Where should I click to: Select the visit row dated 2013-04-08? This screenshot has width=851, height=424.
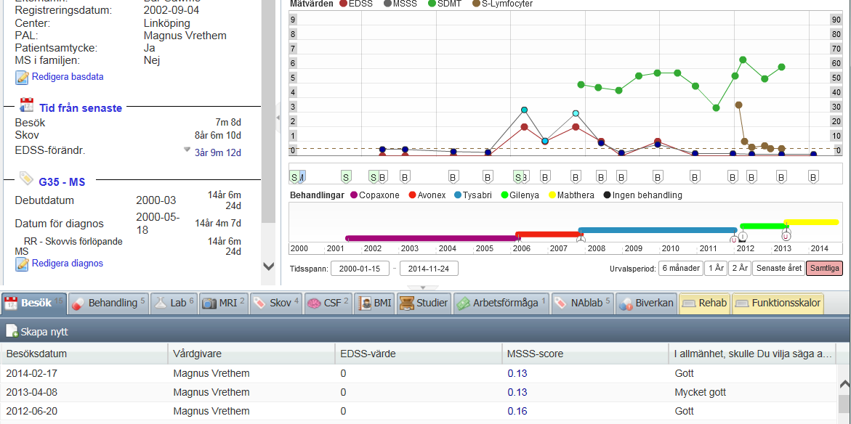(419, 392)
